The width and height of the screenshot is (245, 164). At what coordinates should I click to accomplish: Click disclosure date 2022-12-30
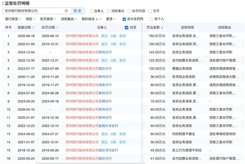click(26, 60)
